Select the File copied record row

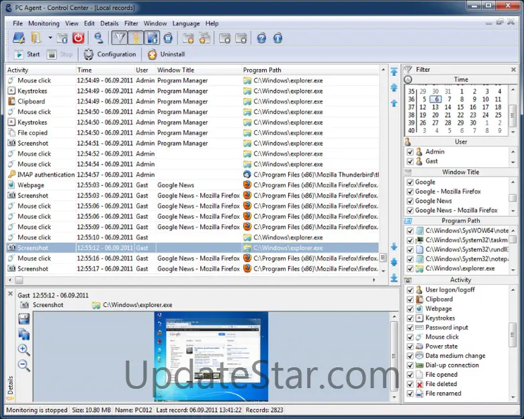pos(193,133)
